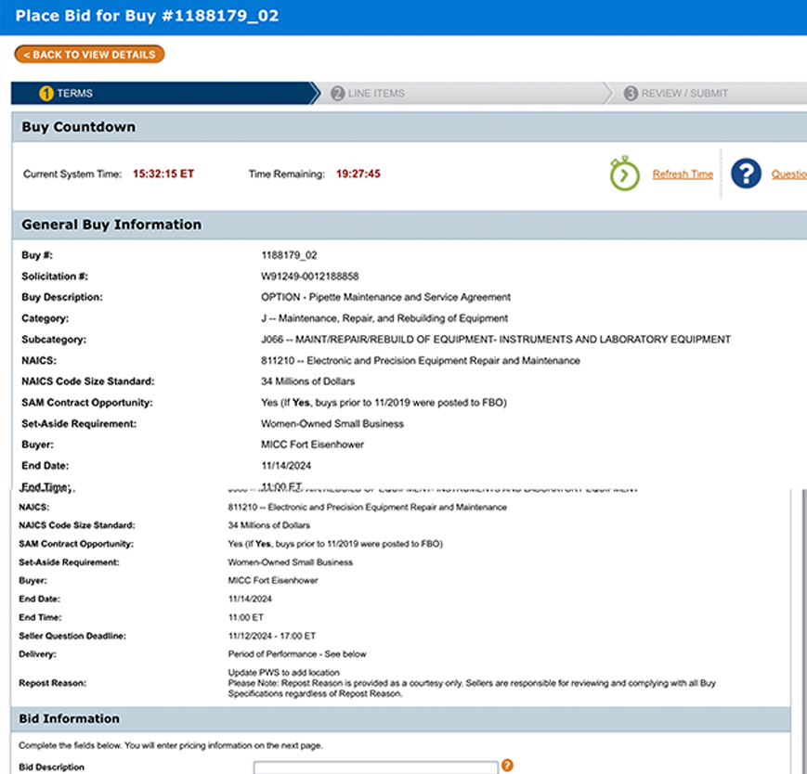Switch to the Line Items step
The width and height of the screenshot is (807, 774).
pyautogui.click(x=463, y=93)
